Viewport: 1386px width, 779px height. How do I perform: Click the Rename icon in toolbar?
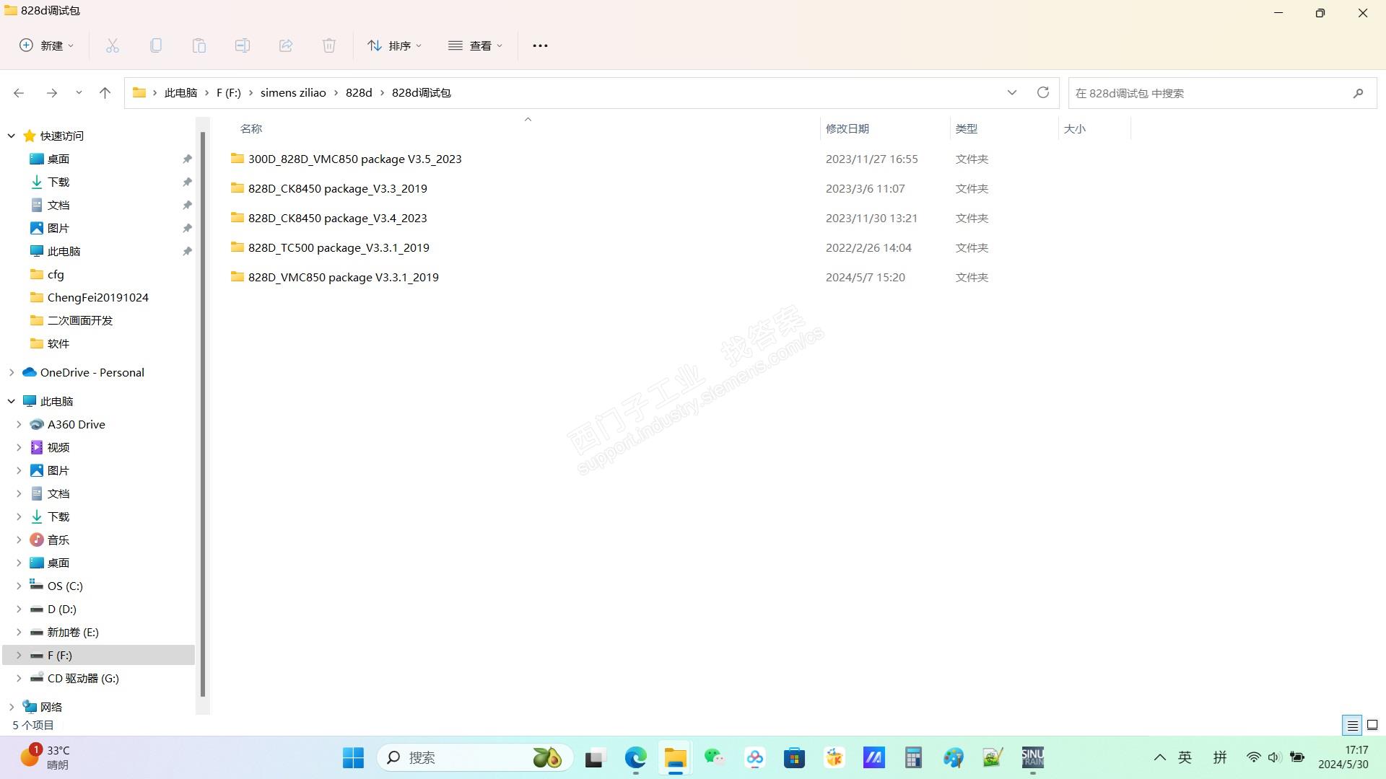(x=243, y=45)
